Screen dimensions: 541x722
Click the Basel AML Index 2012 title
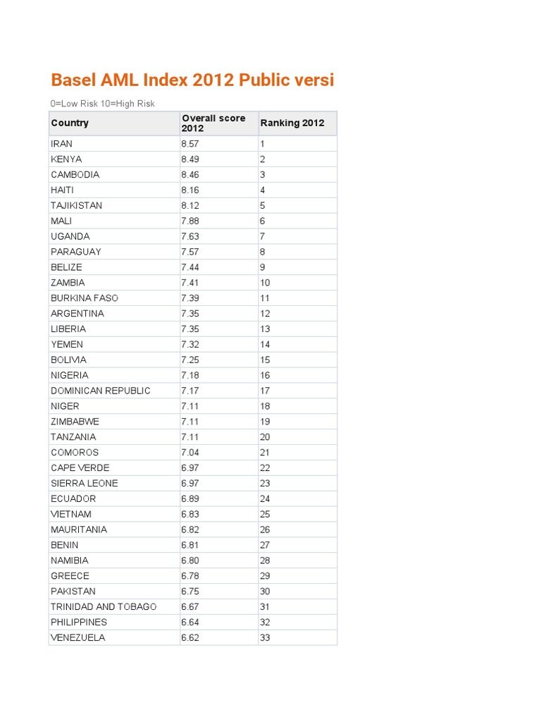pos(192,80)
